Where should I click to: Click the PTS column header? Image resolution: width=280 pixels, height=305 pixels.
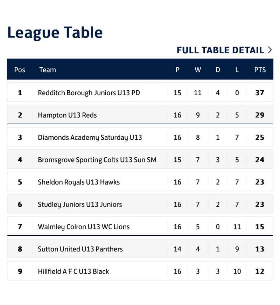[260, 70]
